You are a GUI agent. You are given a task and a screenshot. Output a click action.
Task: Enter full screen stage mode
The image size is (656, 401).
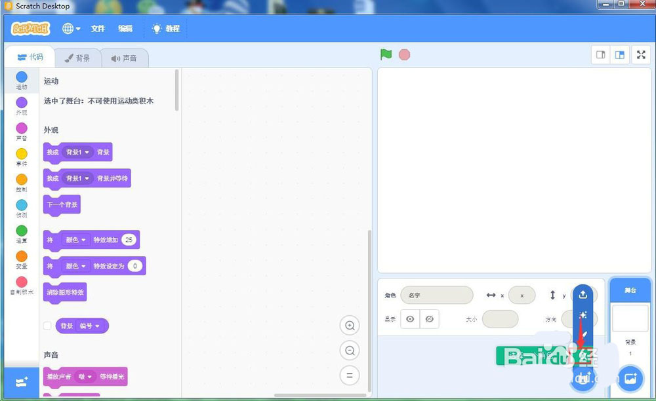click(641, 55)
